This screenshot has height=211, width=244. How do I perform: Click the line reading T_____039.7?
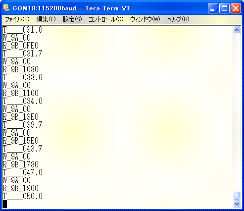click(23, 125)
